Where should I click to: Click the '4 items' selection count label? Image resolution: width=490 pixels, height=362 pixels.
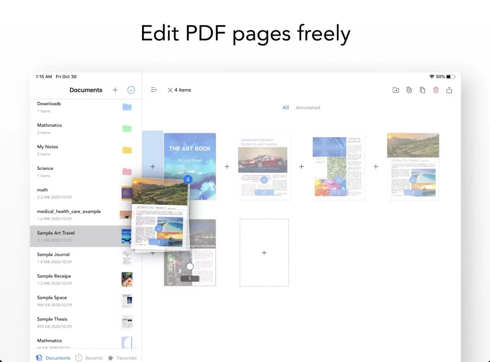[183, 90]
